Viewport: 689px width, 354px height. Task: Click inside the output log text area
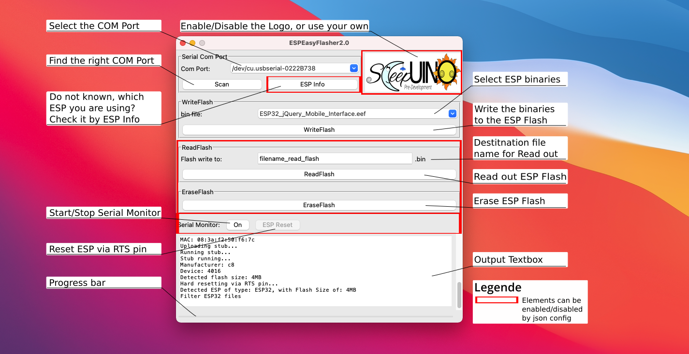click(x=314, y=270)
